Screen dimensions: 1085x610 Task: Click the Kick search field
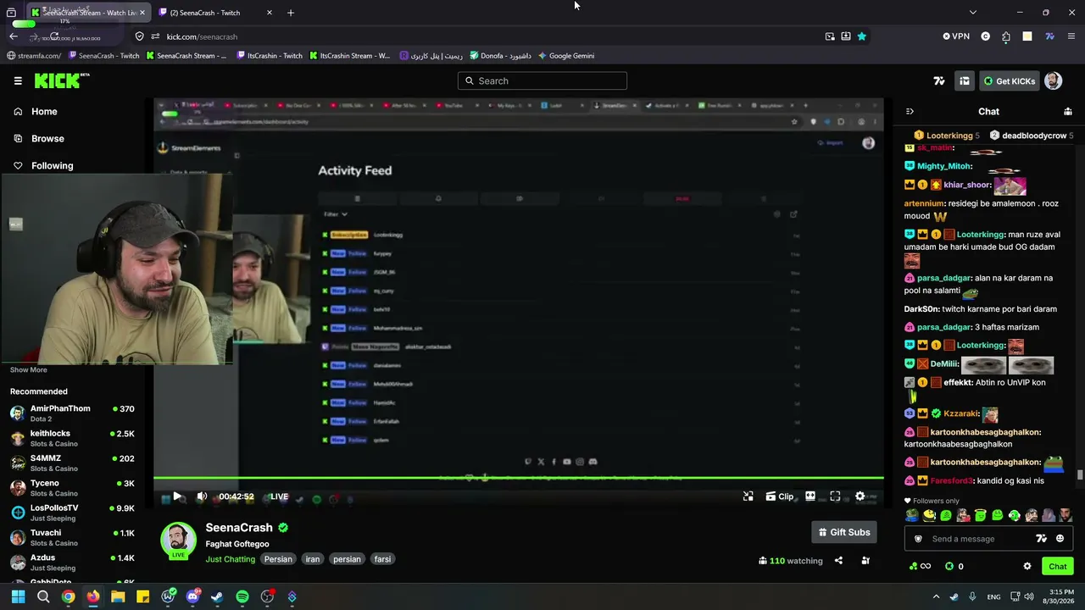542,80
